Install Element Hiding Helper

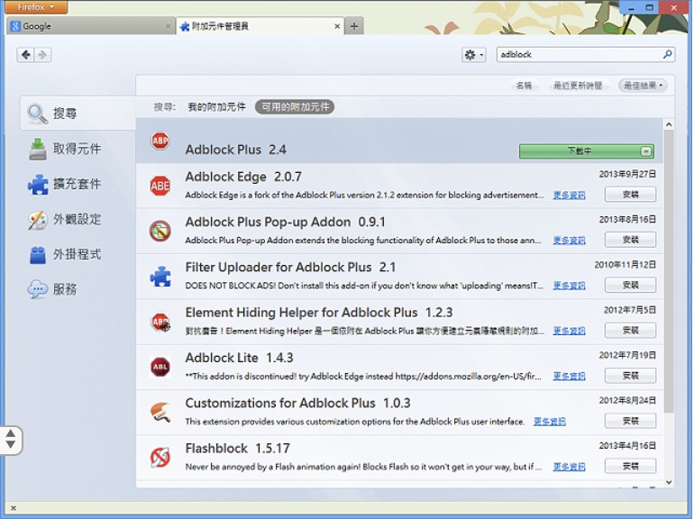pyautogui.click(x=630, y=330)
